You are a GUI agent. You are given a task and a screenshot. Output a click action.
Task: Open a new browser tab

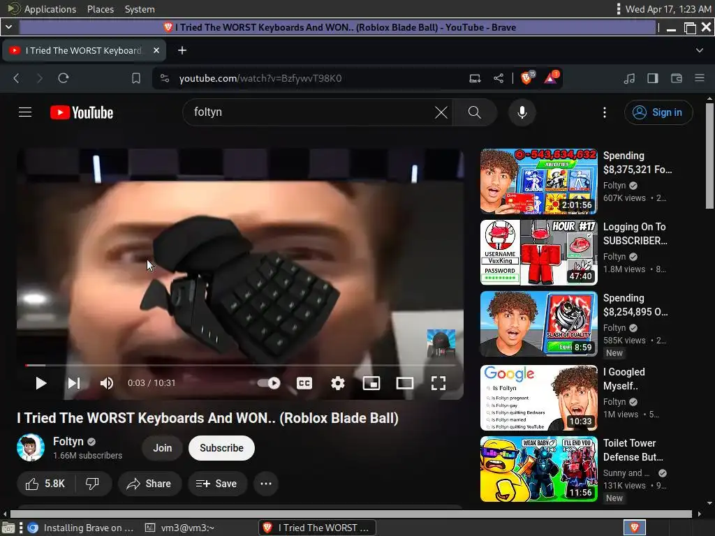(182, 50)
